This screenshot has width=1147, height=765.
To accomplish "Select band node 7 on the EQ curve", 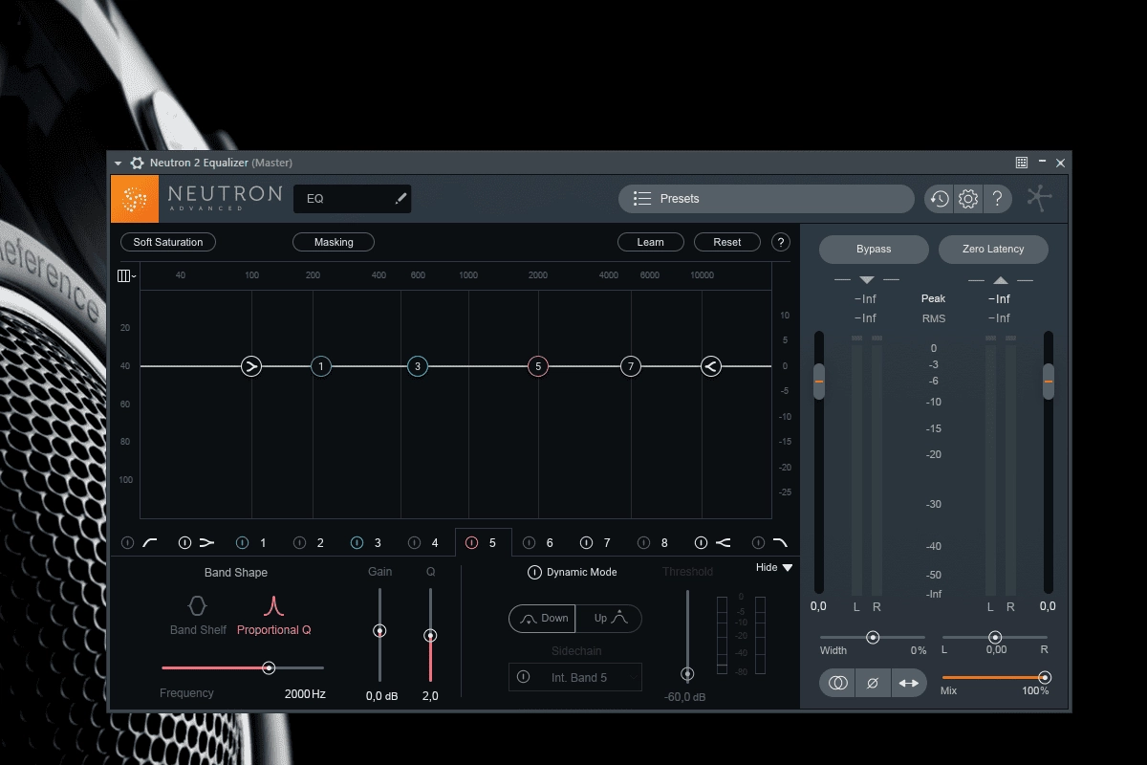I will [630, 366].
